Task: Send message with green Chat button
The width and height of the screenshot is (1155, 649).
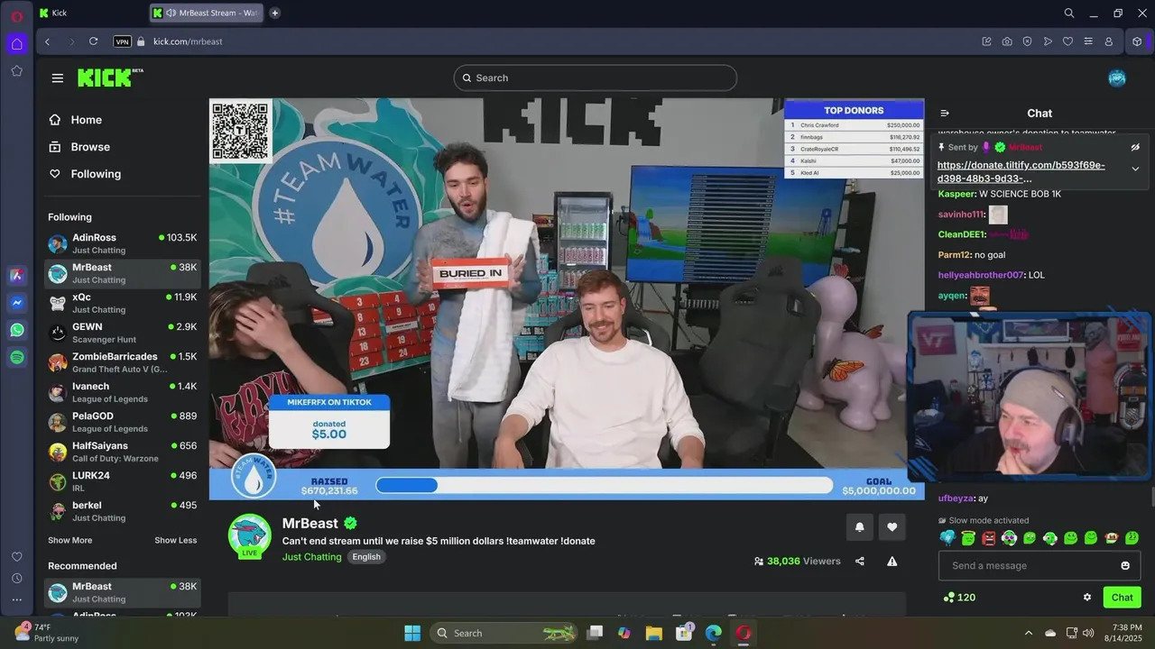Action: [1122, 597]
